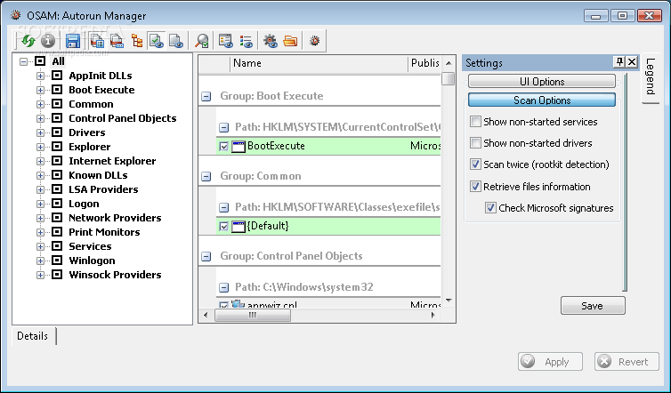This screenshot has width=671, height=393.
Task: Open the Details tab at bottom
Action: tap(33, 336)
